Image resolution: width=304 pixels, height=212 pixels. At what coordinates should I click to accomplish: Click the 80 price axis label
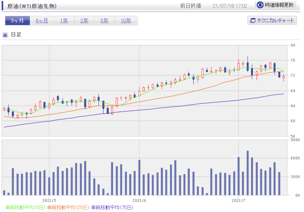293,45
